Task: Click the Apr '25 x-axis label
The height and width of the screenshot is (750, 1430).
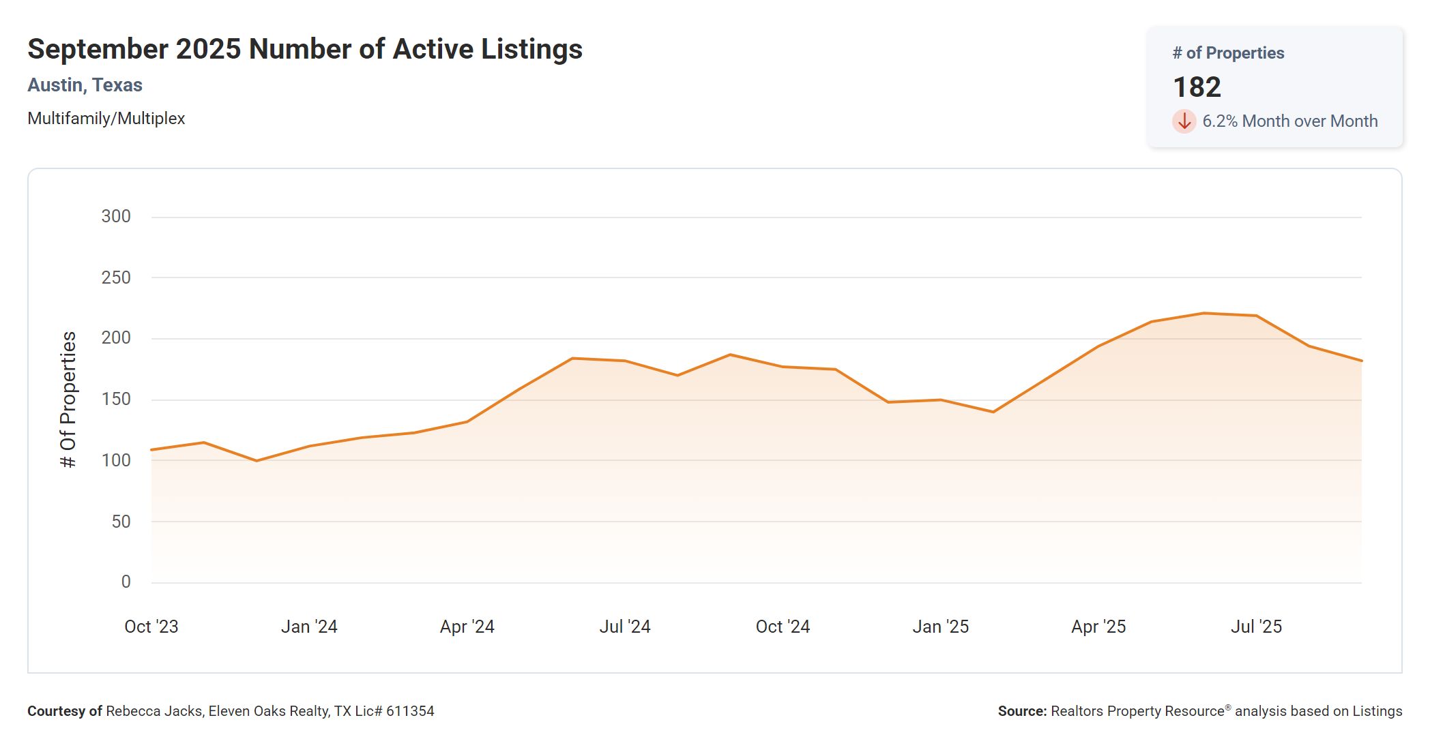Action: tap(1098, 627)
